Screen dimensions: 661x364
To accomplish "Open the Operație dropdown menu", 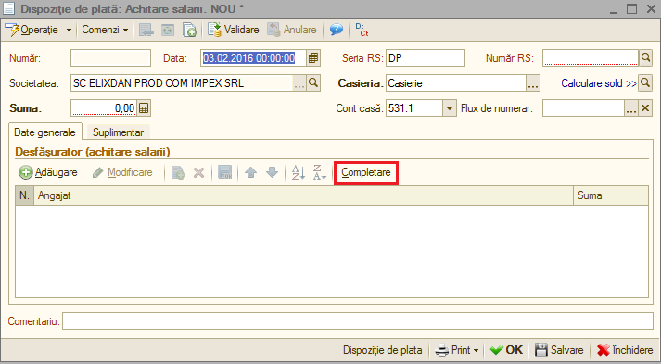I will [x=38, y=30].
